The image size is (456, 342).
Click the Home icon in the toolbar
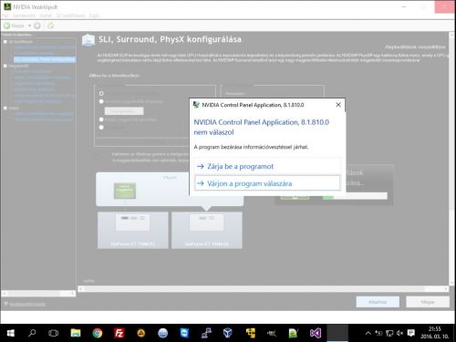tap(51, 26)
